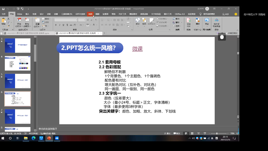Viewport: 268px width, 151px height.
Task: Open the File (文件) menu
Action: coord(4,14)
